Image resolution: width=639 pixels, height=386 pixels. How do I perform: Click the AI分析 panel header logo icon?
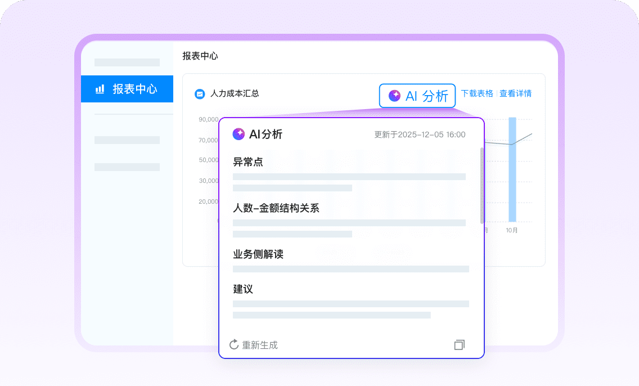[x=238, y=134]
